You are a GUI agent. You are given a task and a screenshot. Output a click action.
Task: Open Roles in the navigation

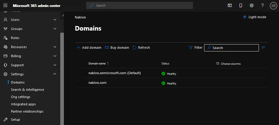tap(15, 38)
